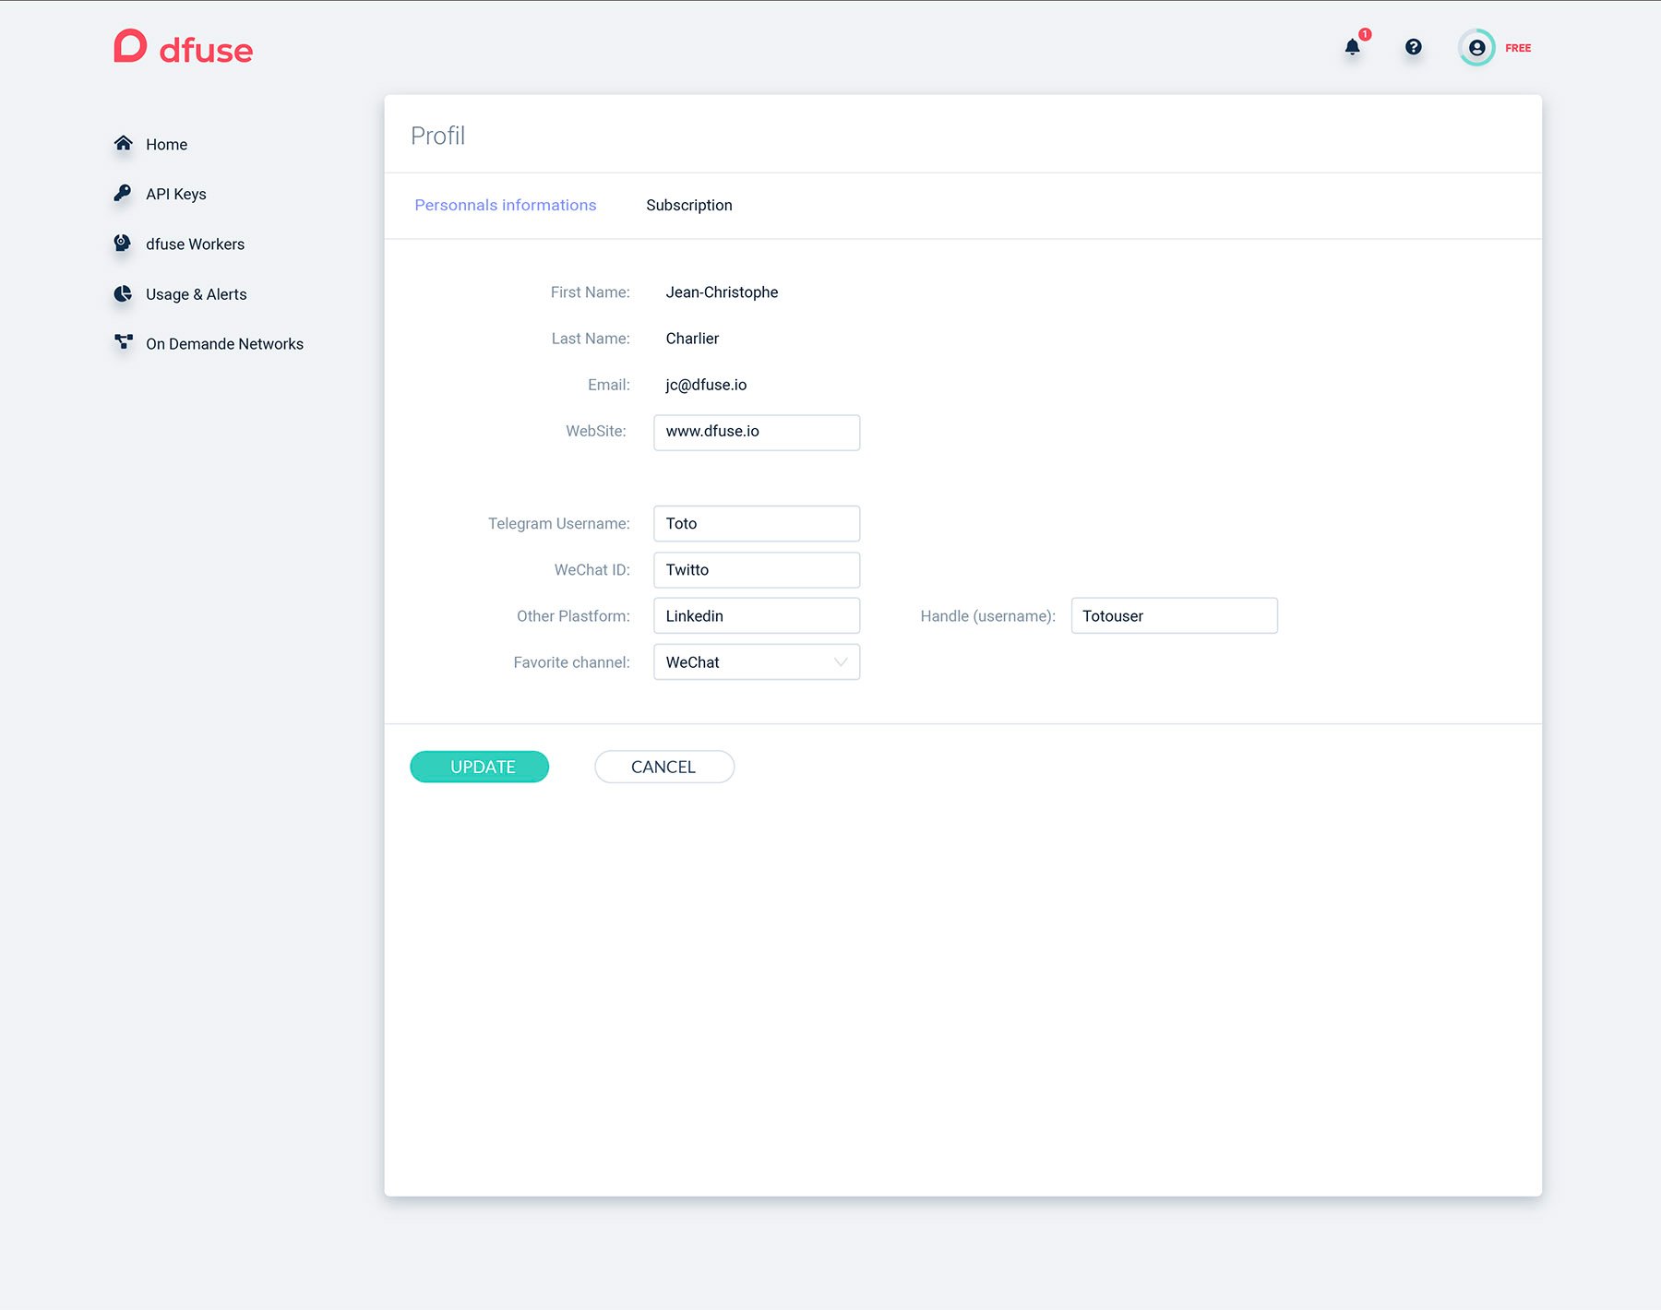Screen dimensions: 1661x1310
Task: Click the Usage & Alerts pie chart icon
Action: (x=123, y=293)
